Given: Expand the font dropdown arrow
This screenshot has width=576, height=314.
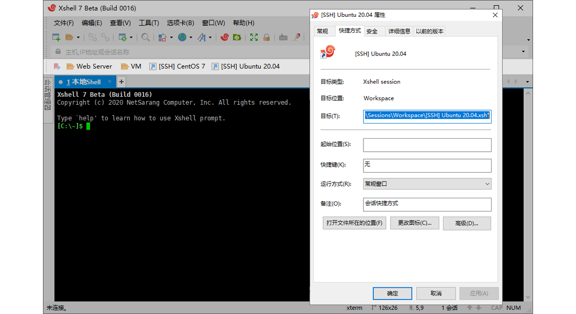Looking at the screenshot, I should [210, 38].
